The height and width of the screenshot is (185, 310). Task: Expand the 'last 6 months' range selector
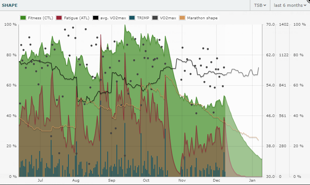[x=290, y=5]
